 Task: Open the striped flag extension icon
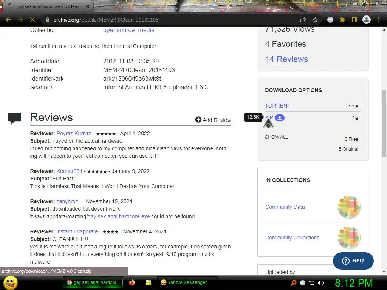pos(330,20)
